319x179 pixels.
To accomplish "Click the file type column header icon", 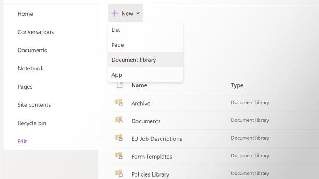I will point(120,85).
